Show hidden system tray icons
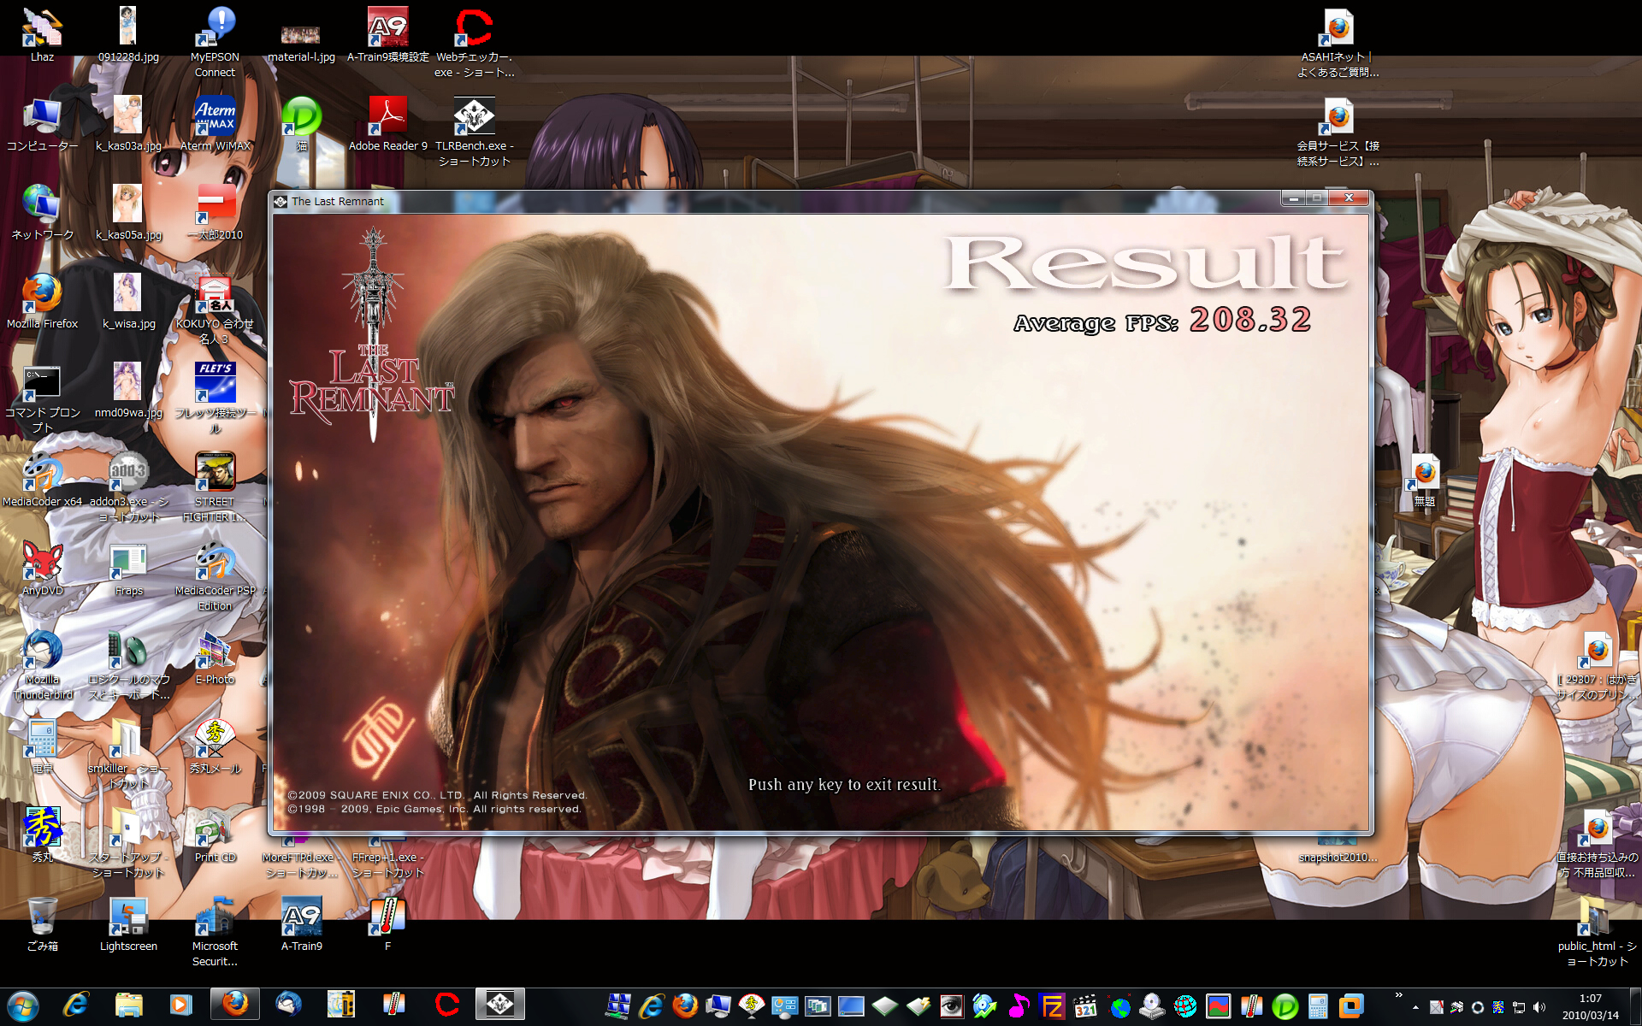 tap(1415, 1007)
